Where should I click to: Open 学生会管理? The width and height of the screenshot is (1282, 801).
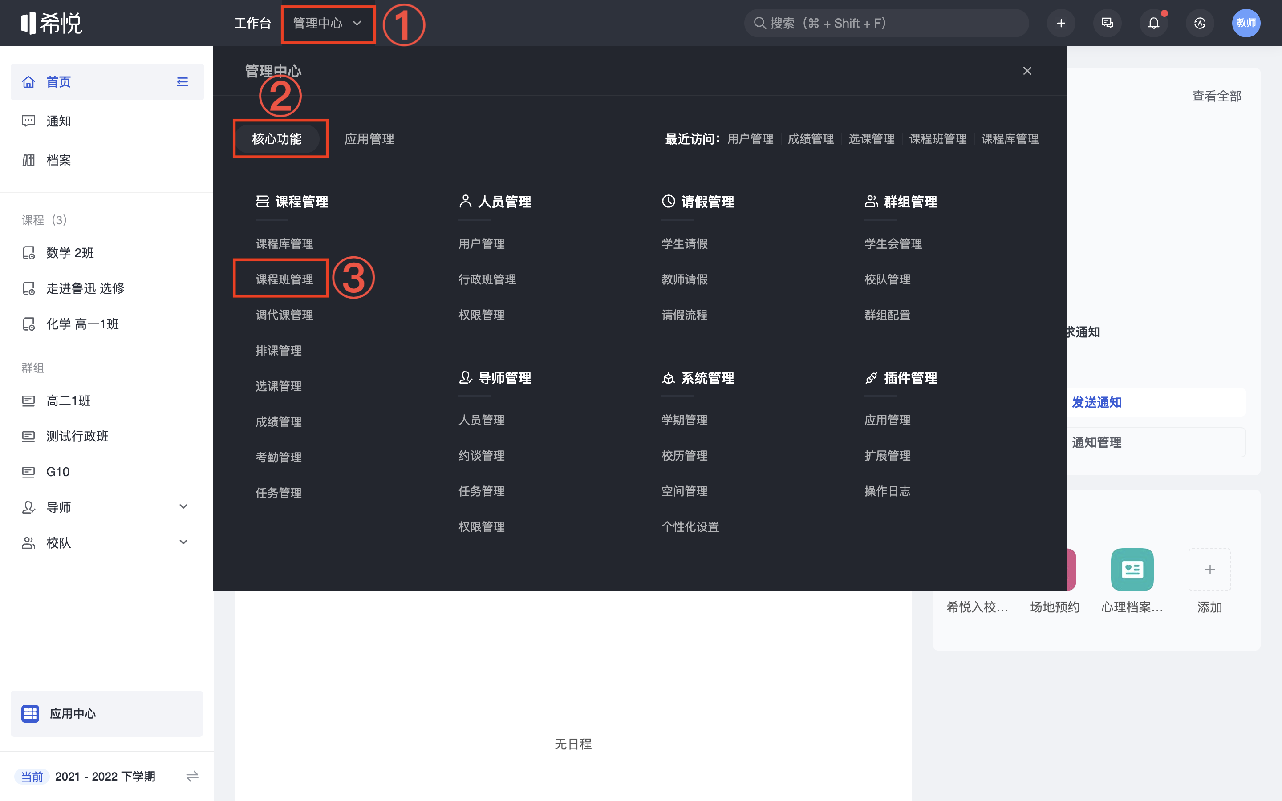click(x=893, y=244)
